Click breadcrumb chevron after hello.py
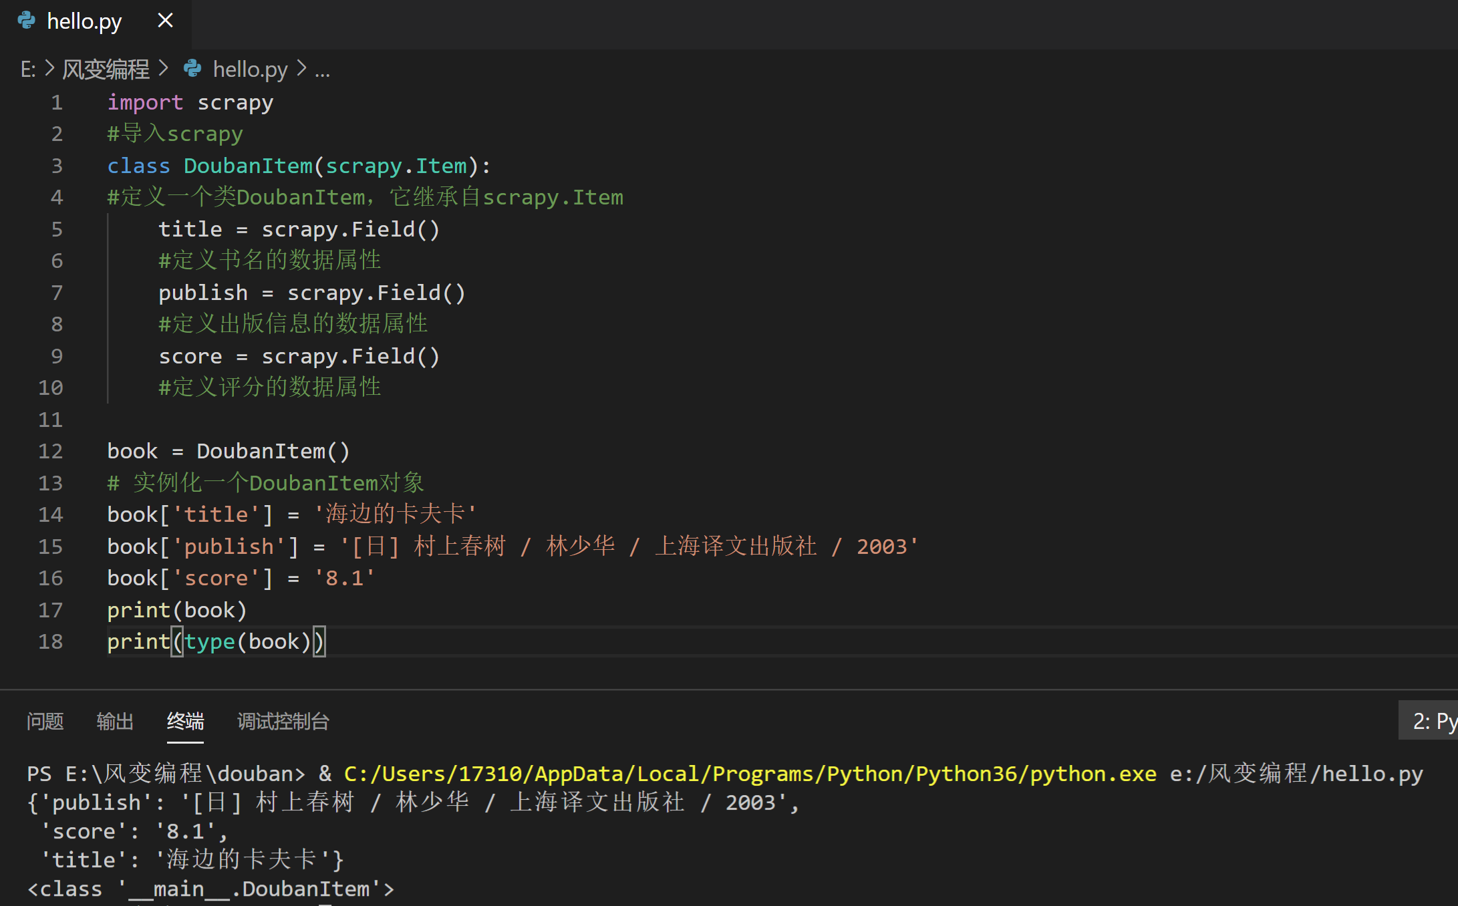Screen dimensions: 1458x906 (x=301, y=68)
